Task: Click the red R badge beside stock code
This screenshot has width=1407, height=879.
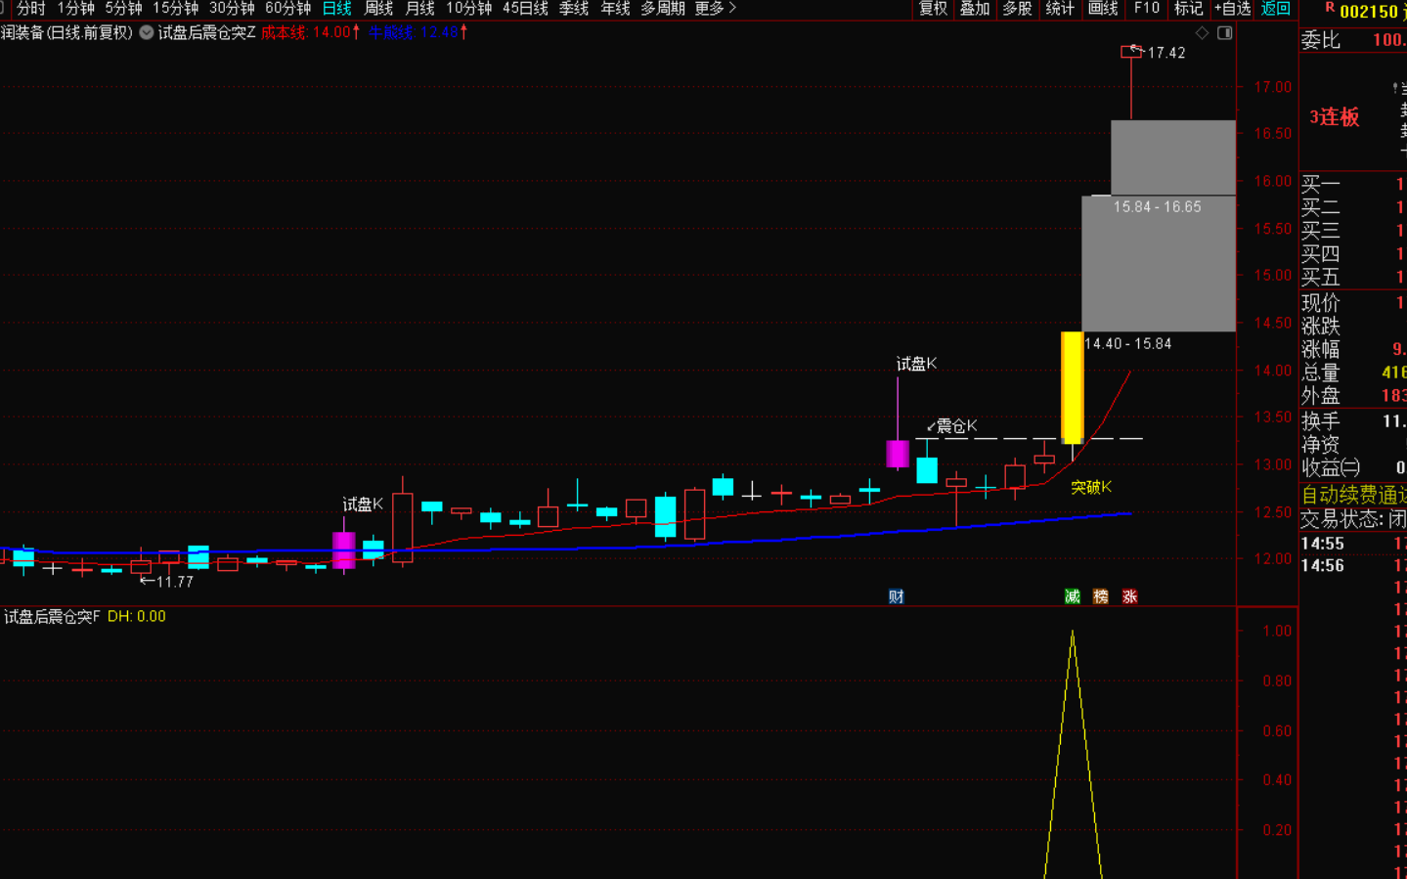Action: [x=1330, y=8]
